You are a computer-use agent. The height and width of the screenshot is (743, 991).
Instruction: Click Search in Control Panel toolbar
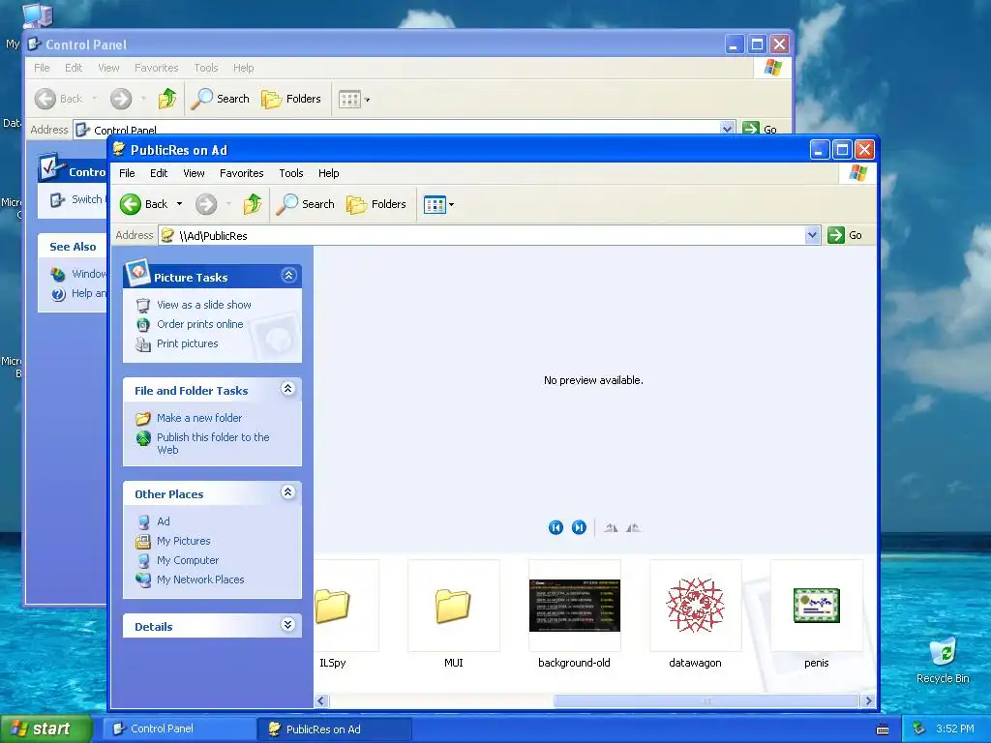point(220,99)
